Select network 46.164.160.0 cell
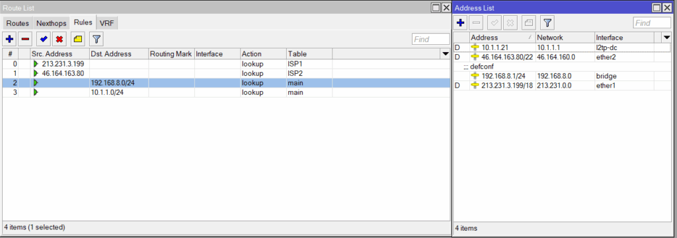Screen dimensions: 677x238 [x=565, y=57]
